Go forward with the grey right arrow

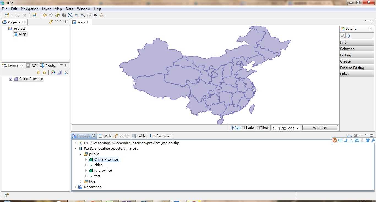pos(51,15)
